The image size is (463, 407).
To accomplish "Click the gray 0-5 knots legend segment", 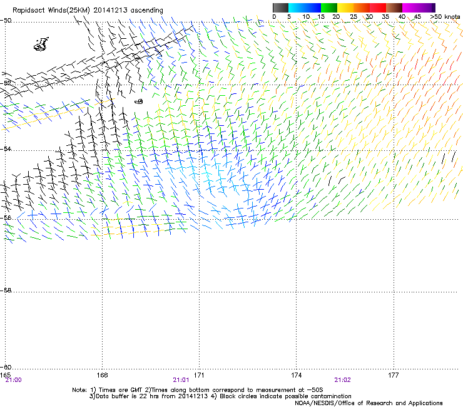I will (280, 8).
